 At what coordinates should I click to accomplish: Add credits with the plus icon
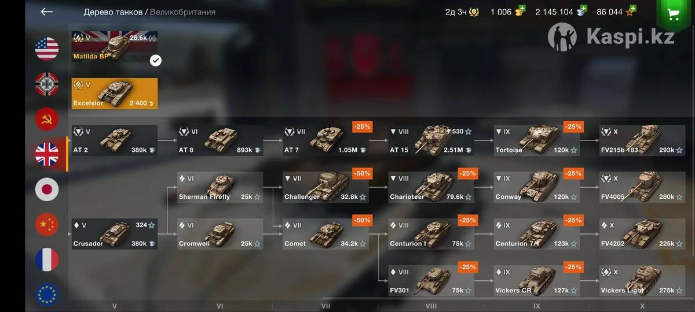pyautogui.click(x=581, y=9)
